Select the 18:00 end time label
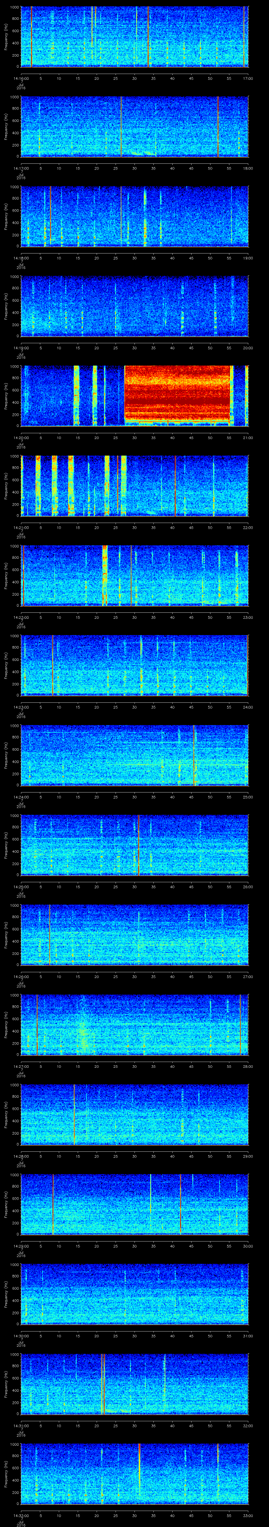Image resolution: width=269 pixels, height=1527 pixels. coord(248,168)
